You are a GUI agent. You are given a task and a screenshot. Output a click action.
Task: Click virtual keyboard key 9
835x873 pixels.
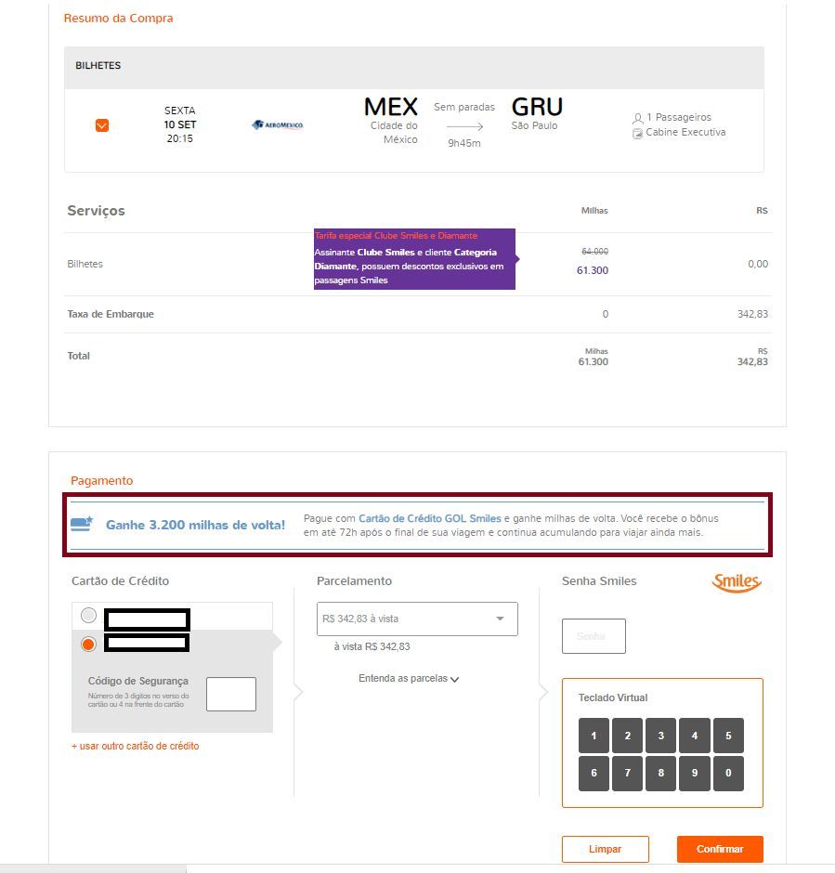695,773
